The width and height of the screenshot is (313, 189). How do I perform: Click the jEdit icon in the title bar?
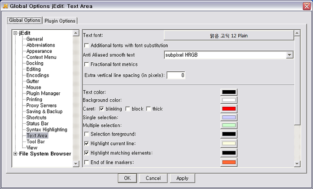[5, 6]
